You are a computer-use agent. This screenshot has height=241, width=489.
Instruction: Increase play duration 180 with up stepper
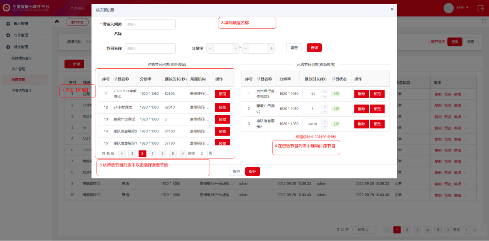[325, 91]
